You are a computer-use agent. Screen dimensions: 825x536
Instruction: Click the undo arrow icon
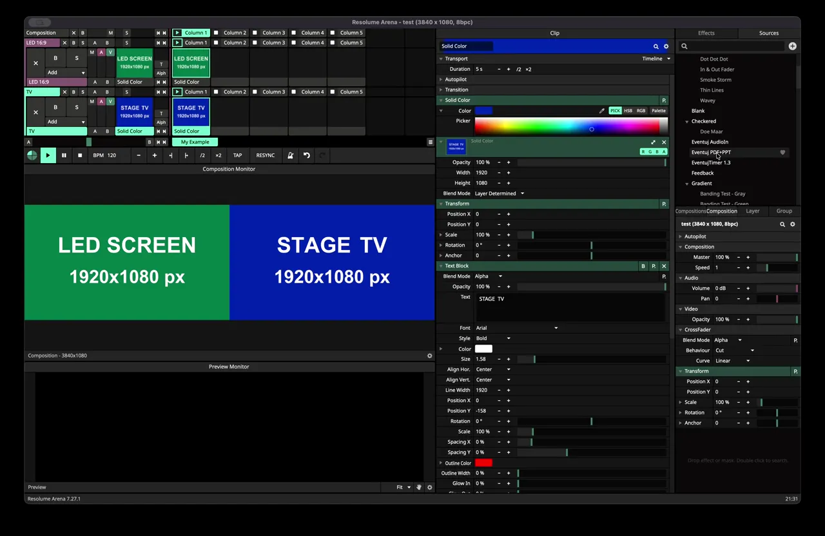307,155
